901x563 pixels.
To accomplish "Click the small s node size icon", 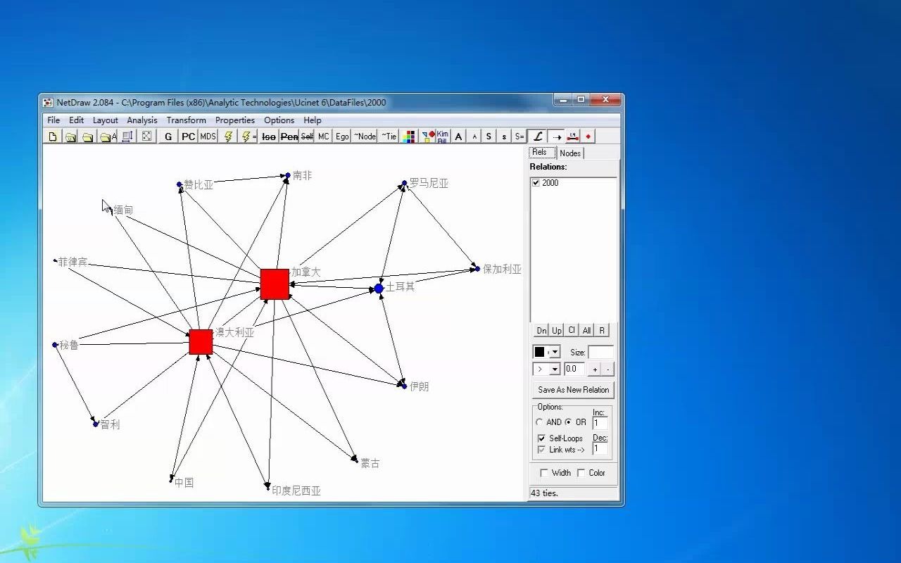I will pyautogui.click(x=504, y=137).
